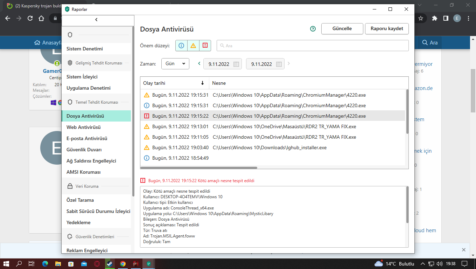Click the Raporu kaydet button
The image size is (476, 269).
(x=387, y=29)
